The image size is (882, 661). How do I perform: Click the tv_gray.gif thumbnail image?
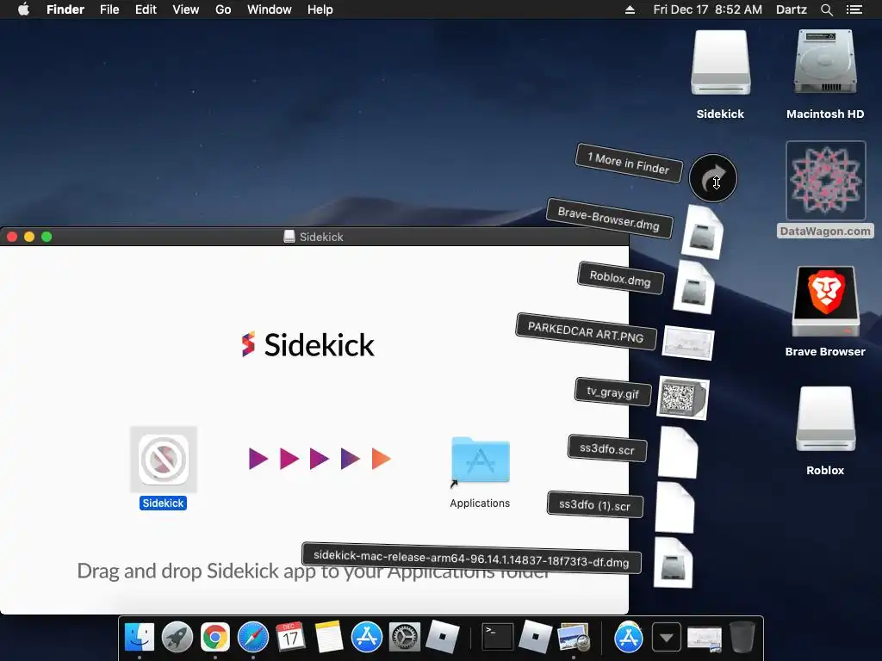(x=682, y=398)
